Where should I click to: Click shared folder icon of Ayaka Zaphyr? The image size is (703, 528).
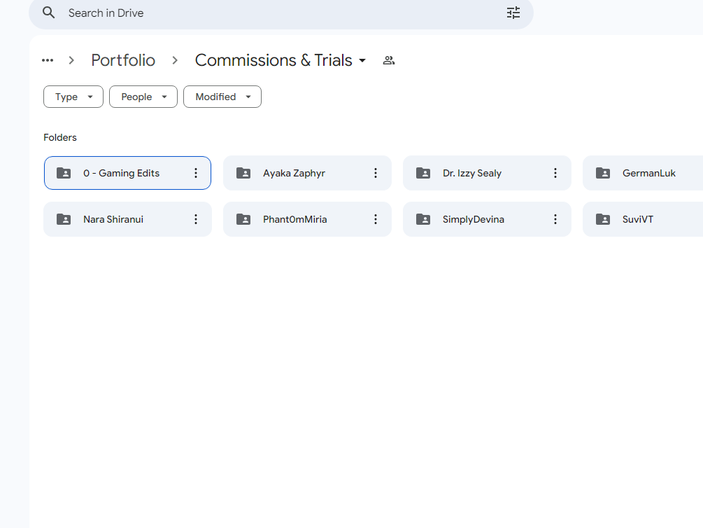click(243, 173)
